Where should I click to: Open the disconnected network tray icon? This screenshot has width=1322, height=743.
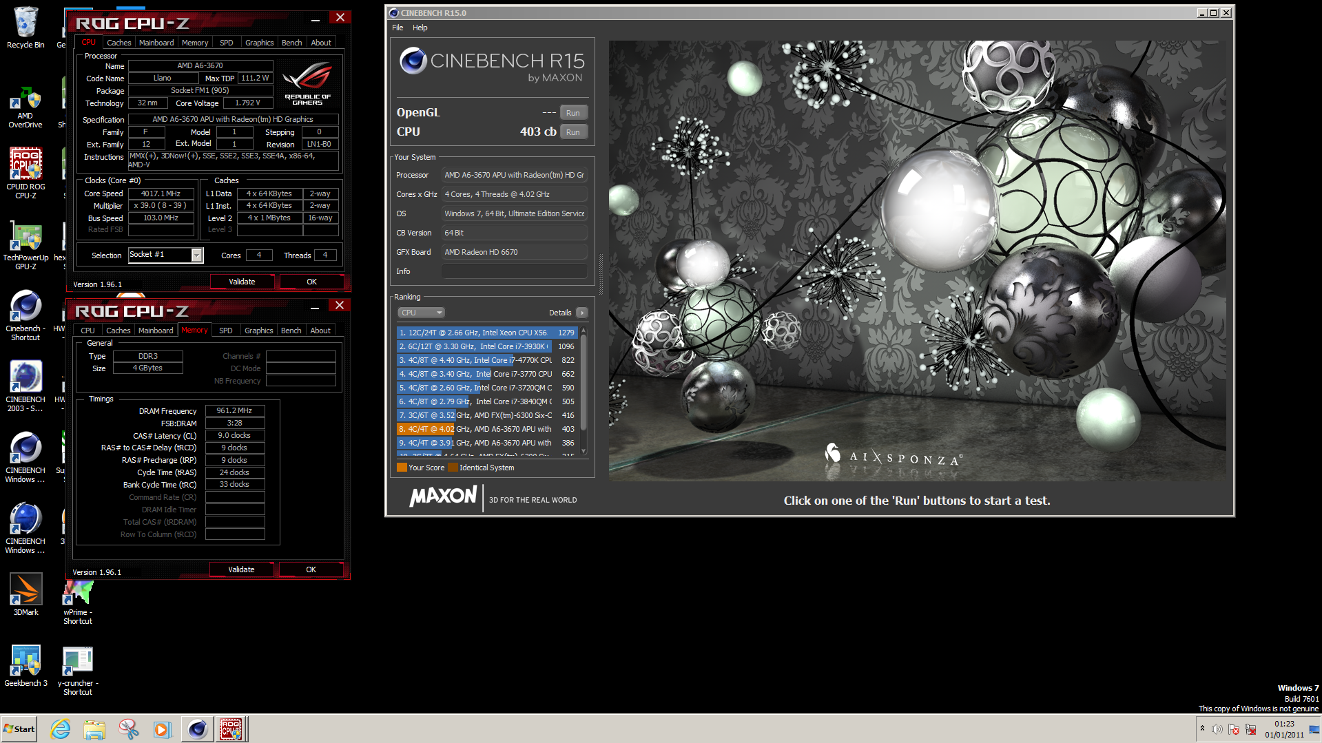click(x=1250, y=729)
